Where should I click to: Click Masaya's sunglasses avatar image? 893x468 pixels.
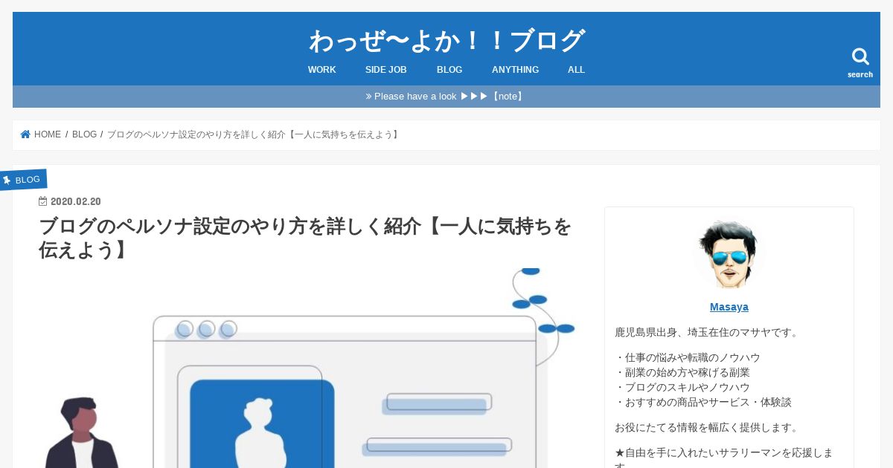coord(729,253)
